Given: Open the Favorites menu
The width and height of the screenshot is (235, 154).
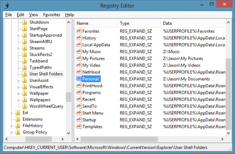Looking at the screenshot, I should click(x=52, y=15).
